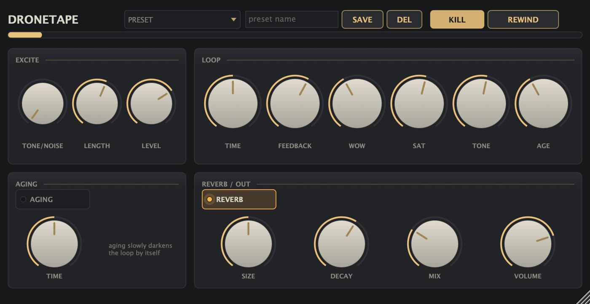Click the KILL button
The image size is (590, 304).
[457, 19]
